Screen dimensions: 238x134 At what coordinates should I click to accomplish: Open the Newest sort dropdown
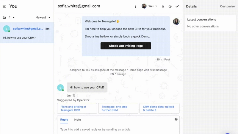[43, 18]
